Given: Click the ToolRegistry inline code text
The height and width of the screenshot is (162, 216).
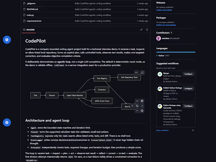Looking at the screenshot, I should [x=37, y=136].
